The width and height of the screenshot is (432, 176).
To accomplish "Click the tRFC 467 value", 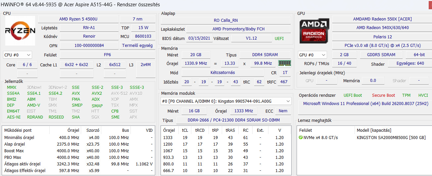I will pos(284,82).
